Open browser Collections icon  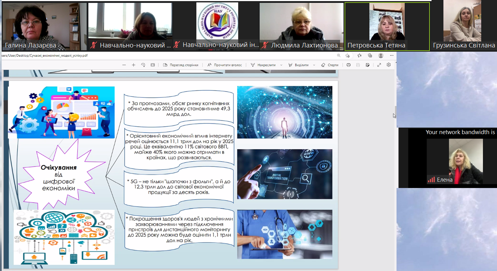(x=370, y=56)
